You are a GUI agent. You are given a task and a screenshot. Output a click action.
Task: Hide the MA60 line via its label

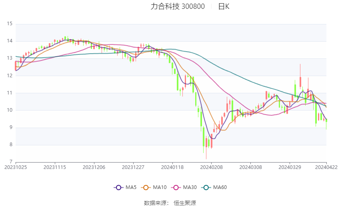pyautogui.click(x=220, y=187)
